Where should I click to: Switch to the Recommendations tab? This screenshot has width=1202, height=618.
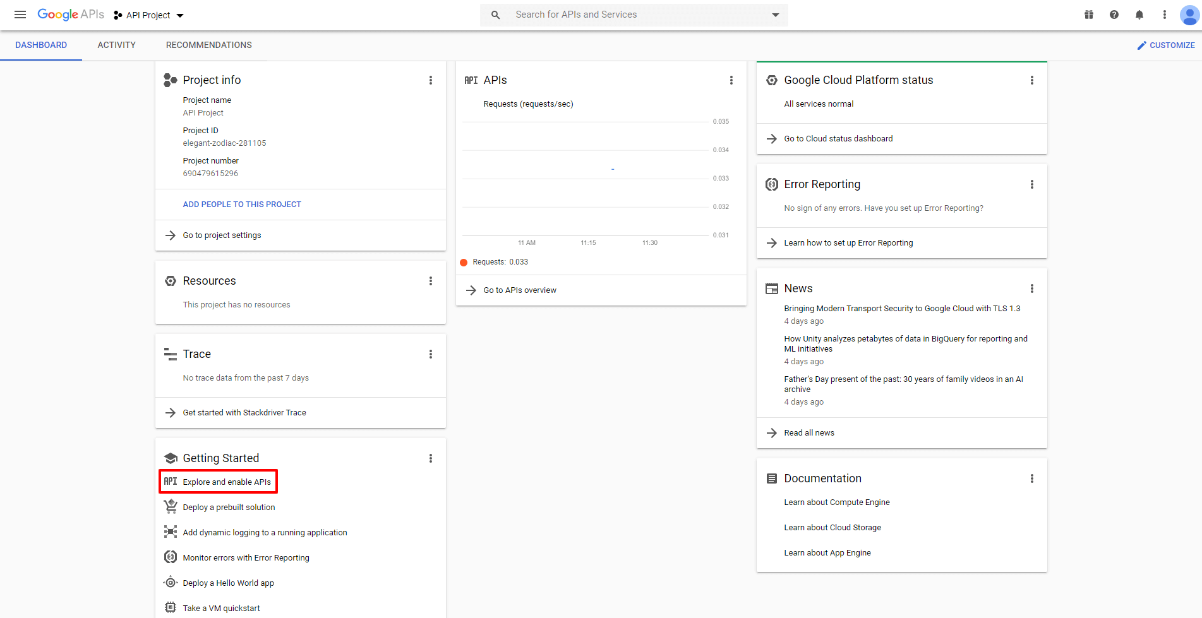tap(209, 45)
